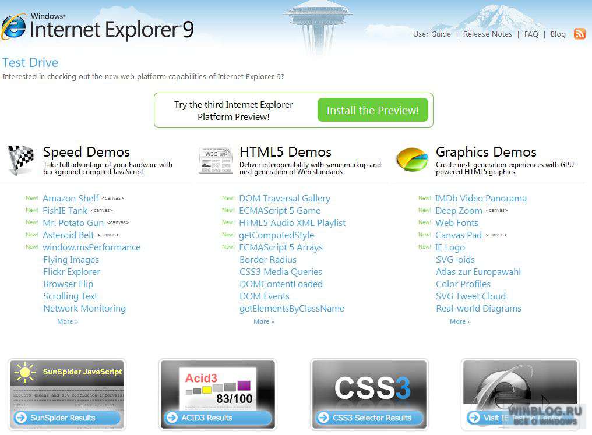Open the Real-world Diagrams demo
This screenshot has height=435, width=592.
[479, 308]
